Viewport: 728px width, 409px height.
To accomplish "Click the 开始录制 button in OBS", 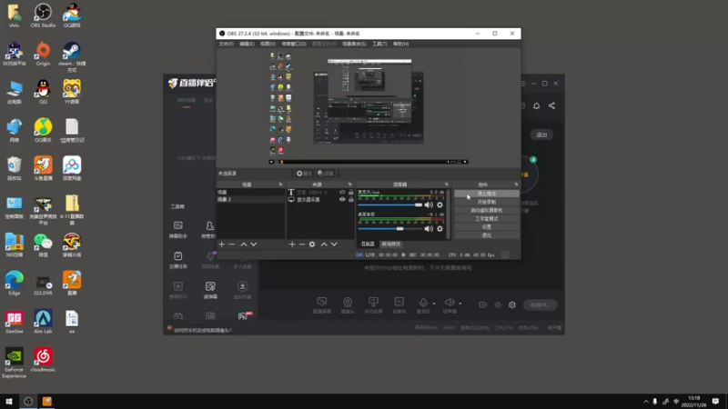I will (x=487, y=202).
